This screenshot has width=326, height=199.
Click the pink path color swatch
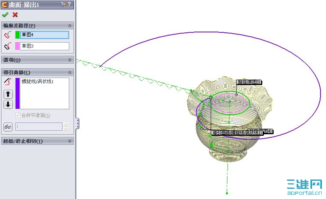(x=18, y=46)
